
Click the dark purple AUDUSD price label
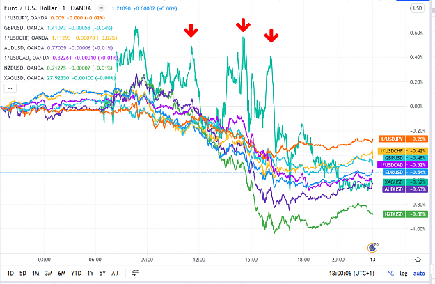pyautogui.click(x=405, y=189)
